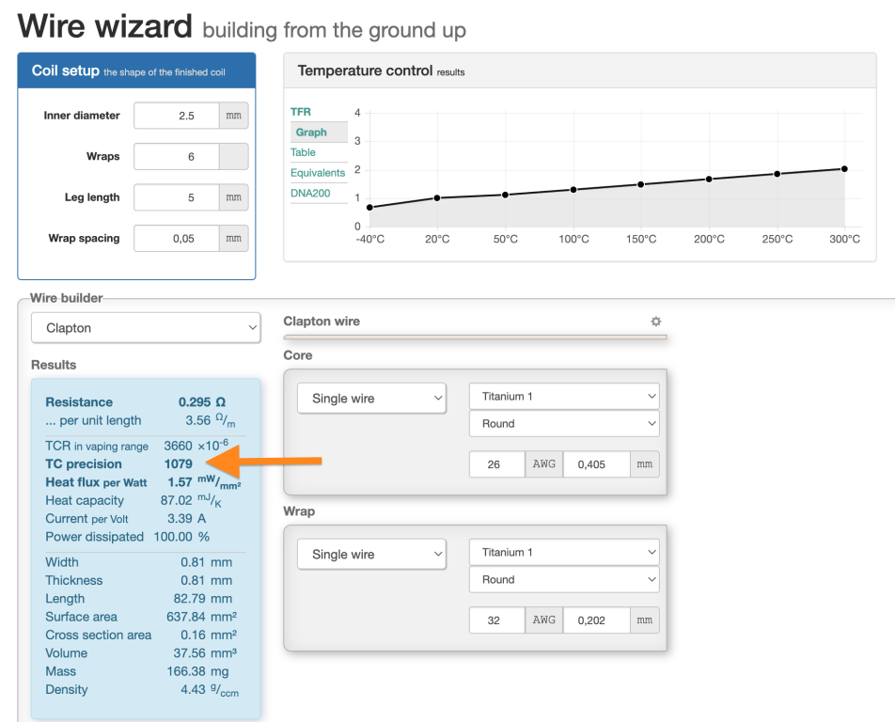The width and height of the screenshot is (895, 722).
Task: Switch to the DNA200 tab
Action: [x=310, y=193]
